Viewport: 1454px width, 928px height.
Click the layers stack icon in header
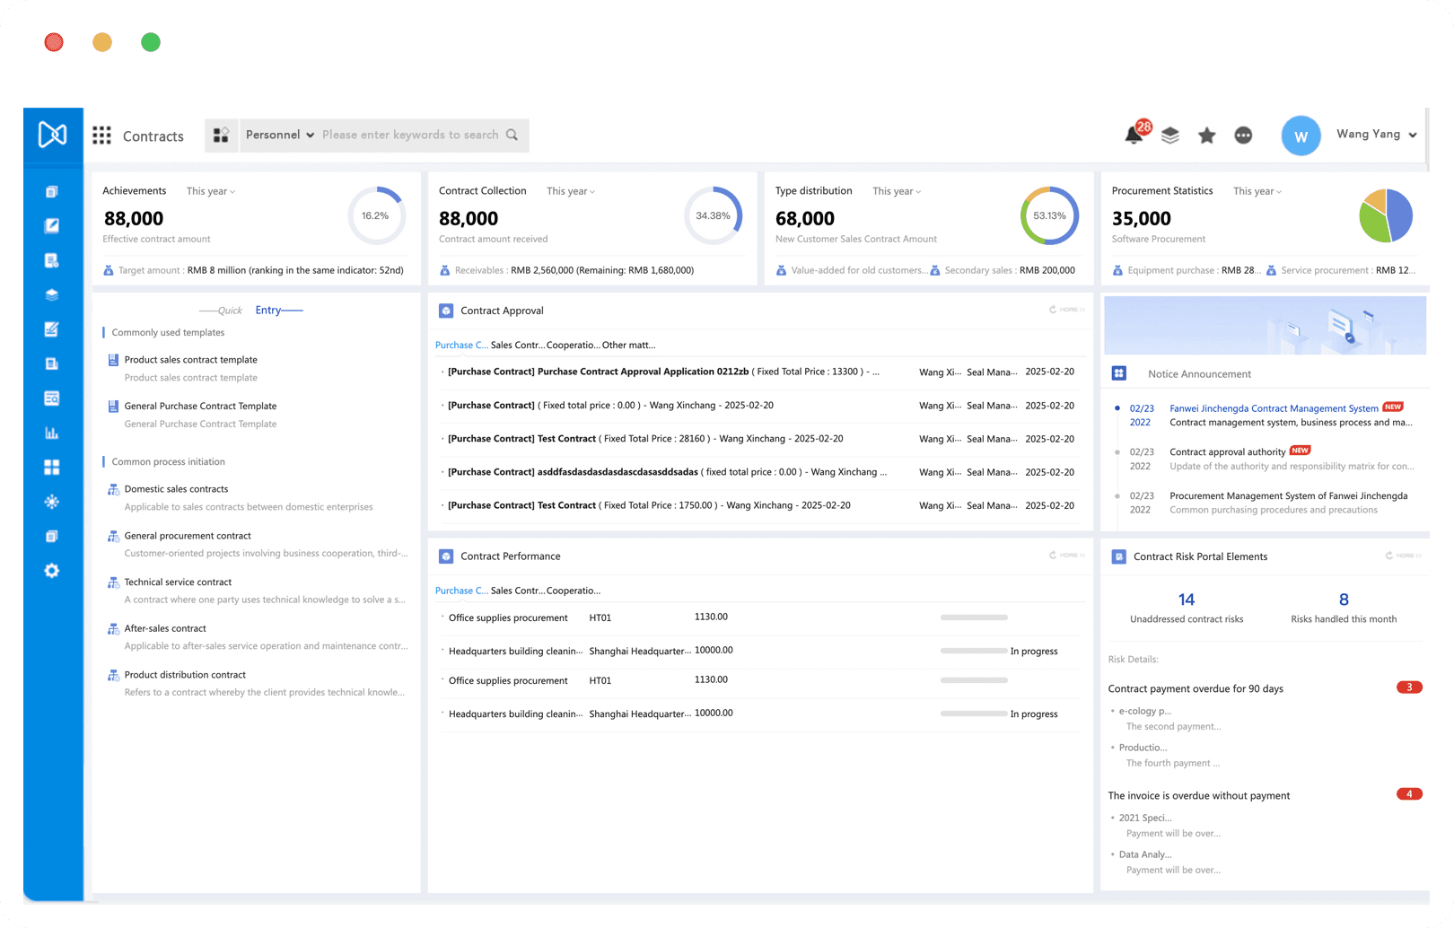click(1170, 136)
